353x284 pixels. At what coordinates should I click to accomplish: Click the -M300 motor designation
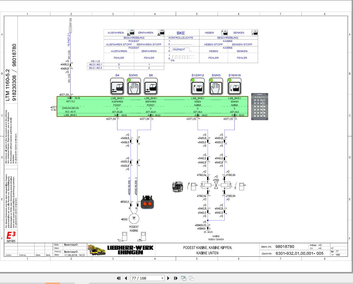(x=124, y=219)
